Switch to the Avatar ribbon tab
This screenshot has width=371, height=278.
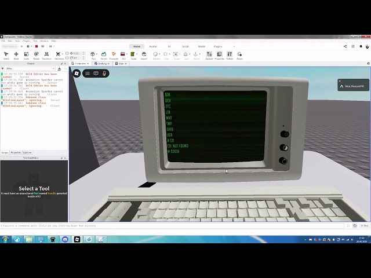(x=153, y=46)
